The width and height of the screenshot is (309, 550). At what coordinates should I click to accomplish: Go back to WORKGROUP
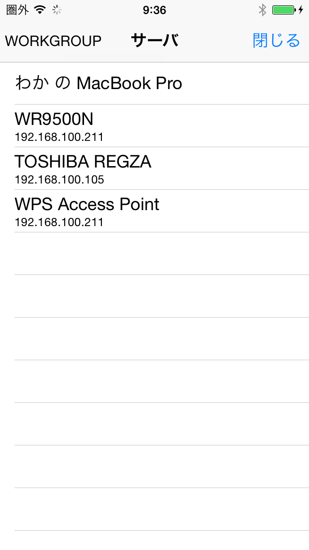tap(53, 41)
